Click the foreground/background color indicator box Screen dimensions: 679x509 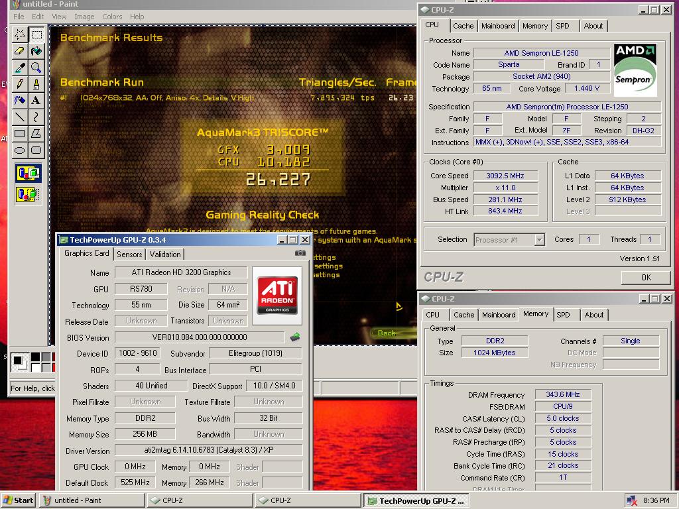(x=19, y=363)
